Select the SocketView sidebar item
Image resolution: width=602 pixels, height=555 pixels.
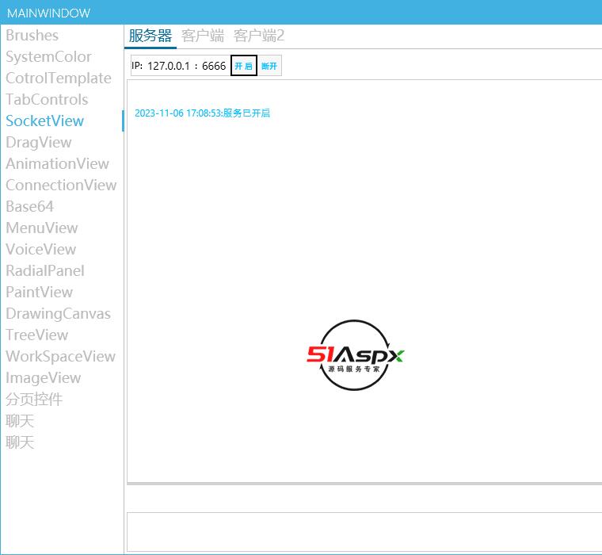tap(44, 121)
